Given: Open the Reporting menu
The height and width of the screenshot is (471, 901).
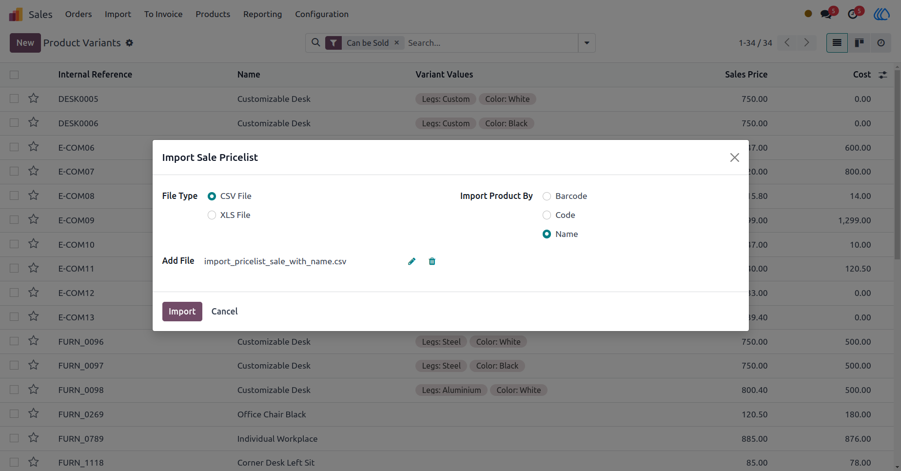Looking at the screenshot, I should [x=262, y=14].
